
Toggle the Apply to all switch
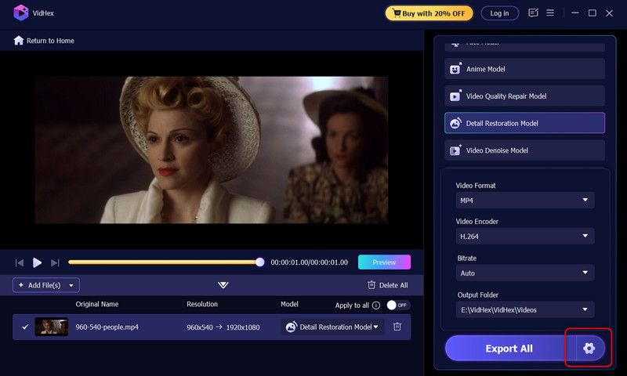397,305
